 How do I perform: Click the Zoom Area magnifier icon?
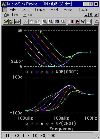pos(57,21)
